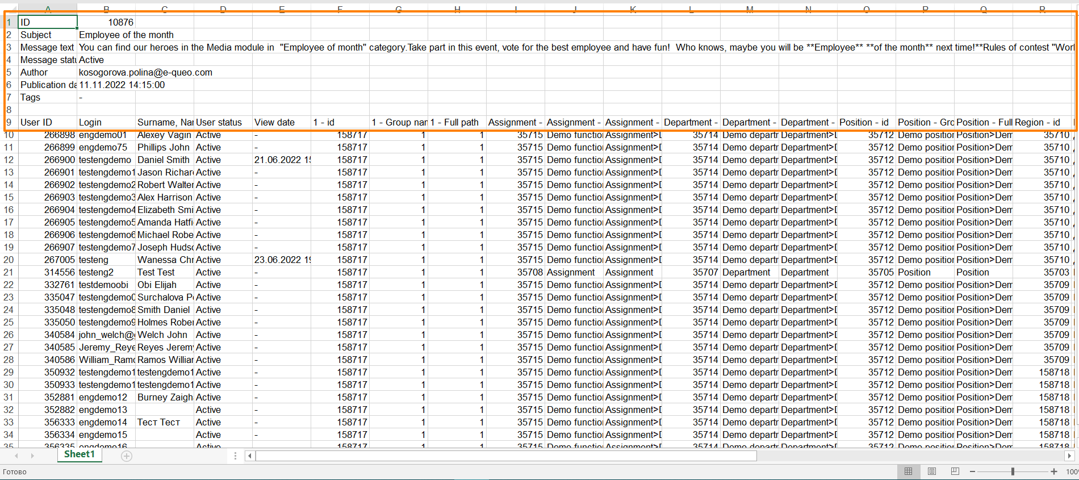This screenshot has height=480, width=1079.
Task: Switch to Page Break Preview view
Action: coord(955,471)
